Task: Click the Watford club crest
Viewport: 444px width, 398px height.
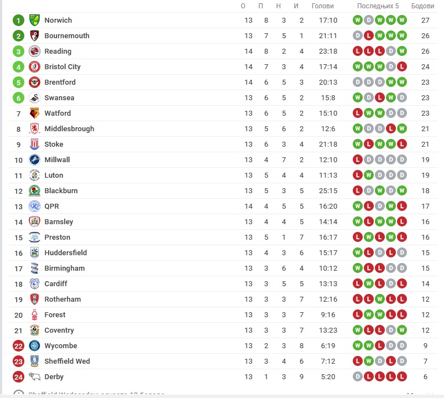Action: 34,113
